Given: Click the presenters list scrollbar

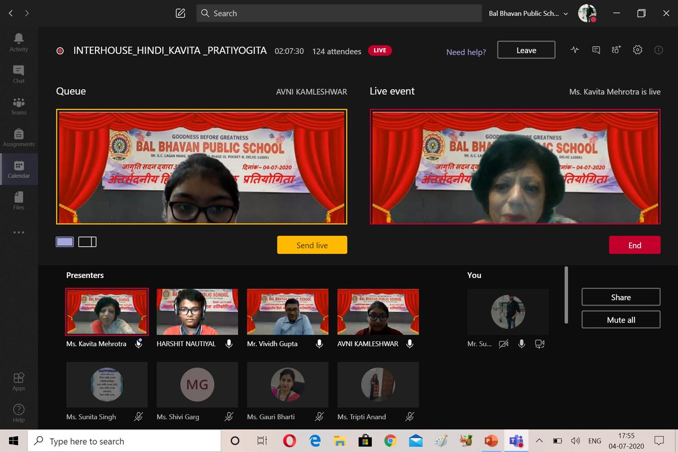Looking at the screenshot, I should tap(566, 295).
